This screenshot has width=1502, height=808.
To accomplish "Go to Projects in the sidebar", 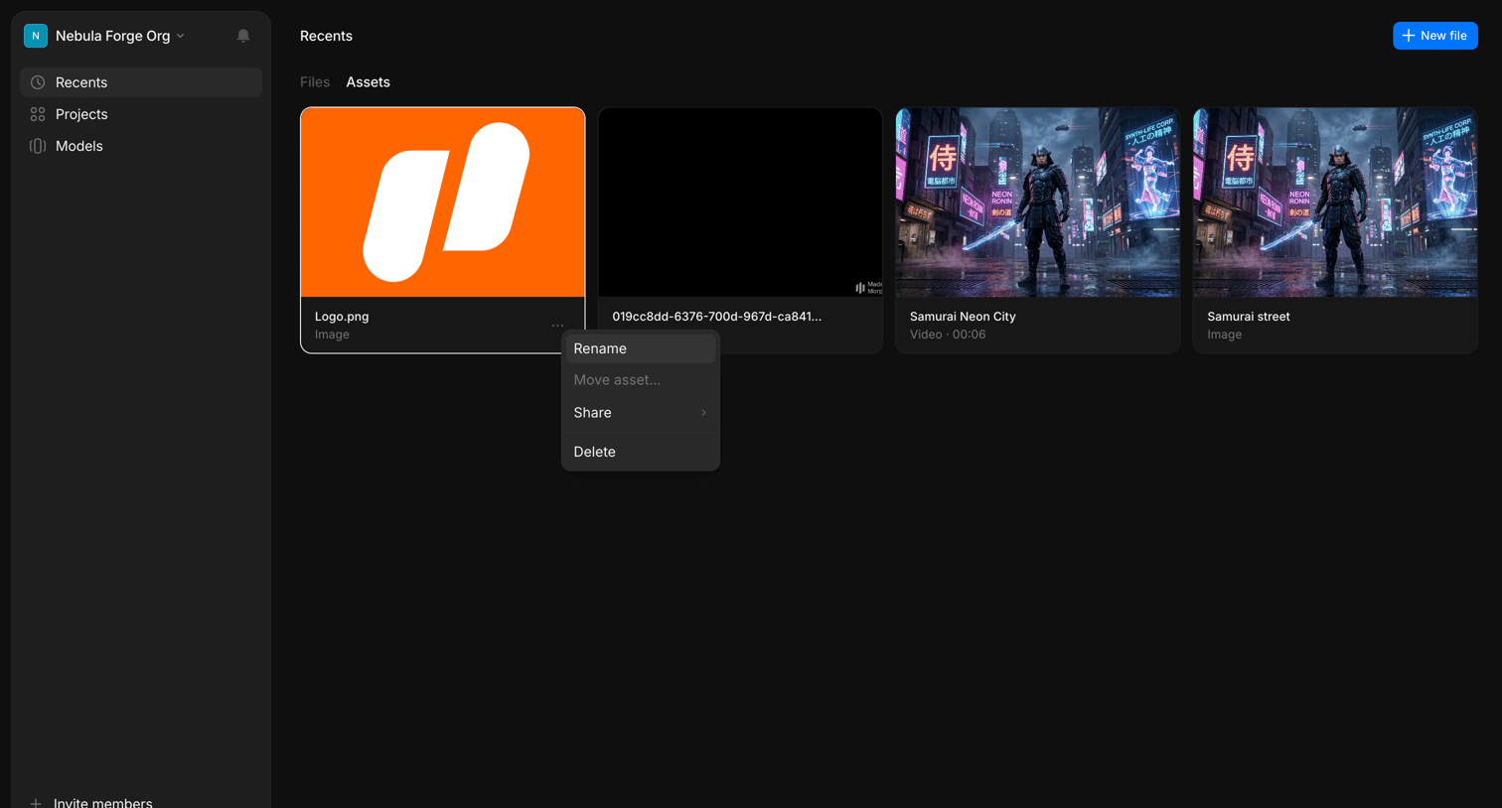I will [141, 114].
